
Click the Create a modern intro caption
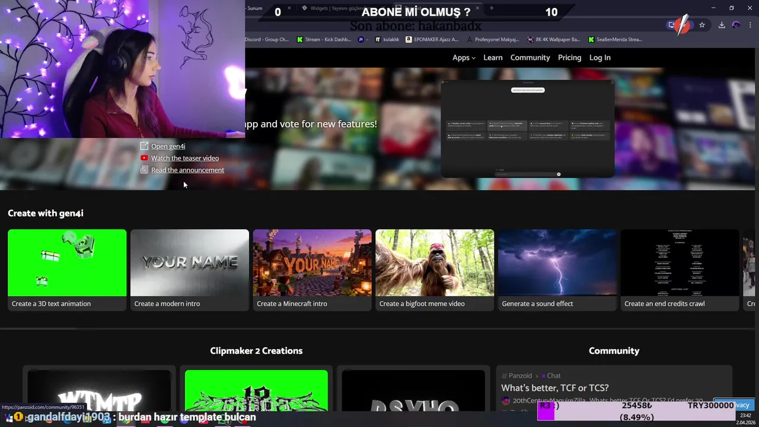[x=167, y=304]
